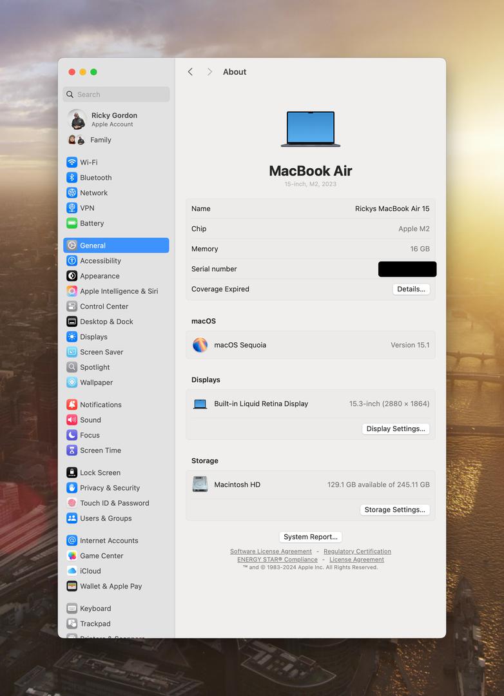Click the Macintosh HD drive icon
Screen dimensions: 504x696
click(200, 484)
